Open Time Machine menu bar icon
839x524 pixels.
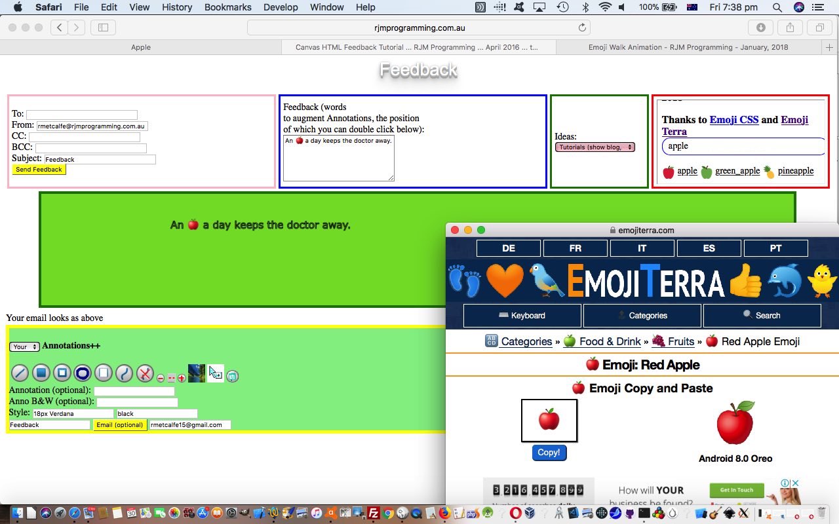coord(562,7)
